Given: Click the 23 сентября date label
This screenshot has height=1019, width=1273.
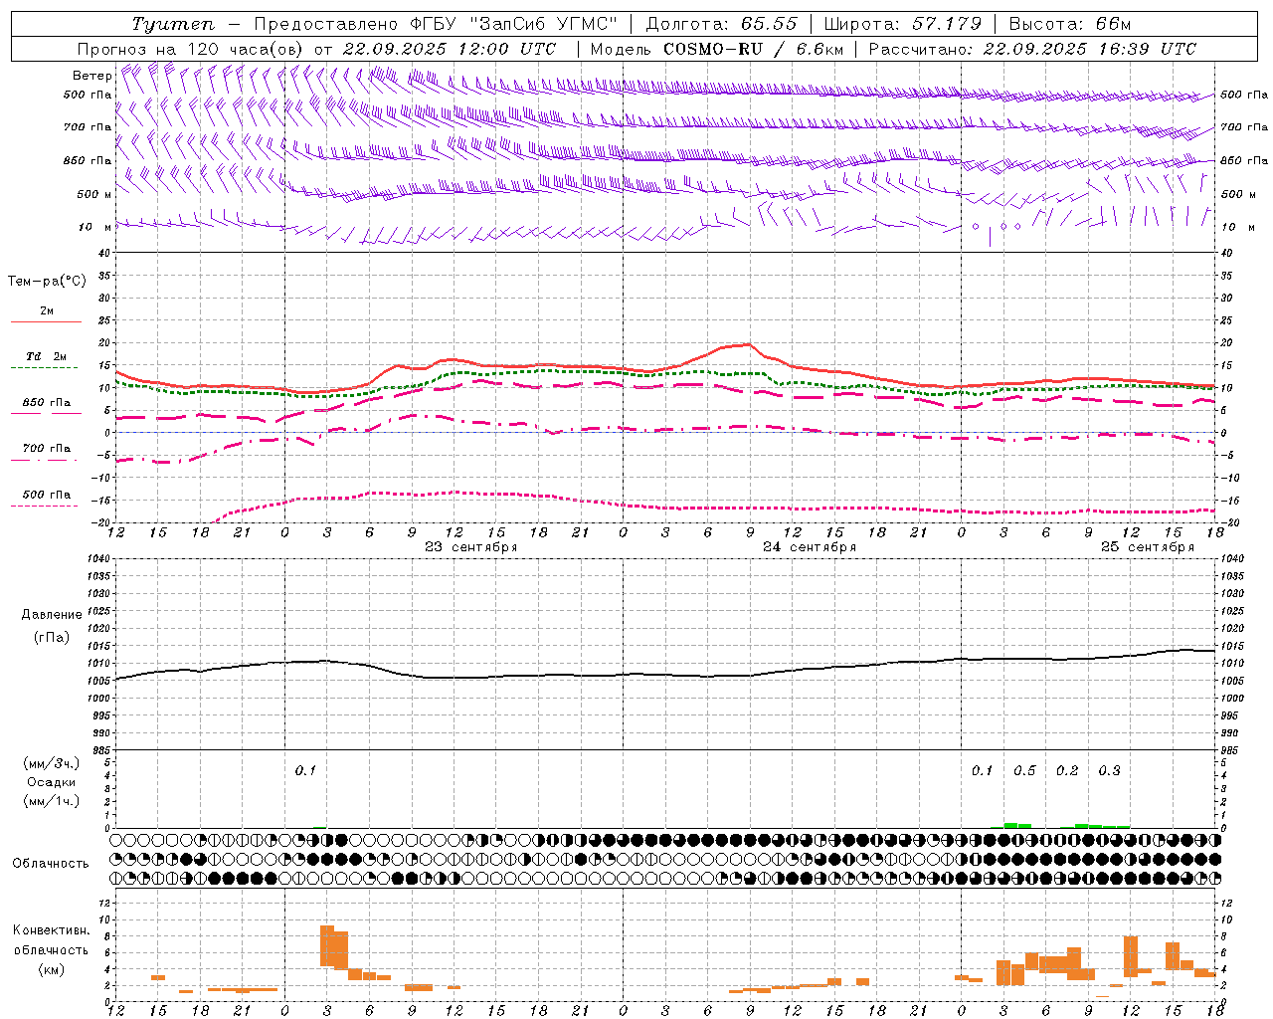Looking at the screenshot, I should [471, 547].
